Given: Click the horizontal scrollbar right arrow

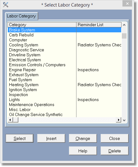Looking at the screenshot, I should 119,120.
